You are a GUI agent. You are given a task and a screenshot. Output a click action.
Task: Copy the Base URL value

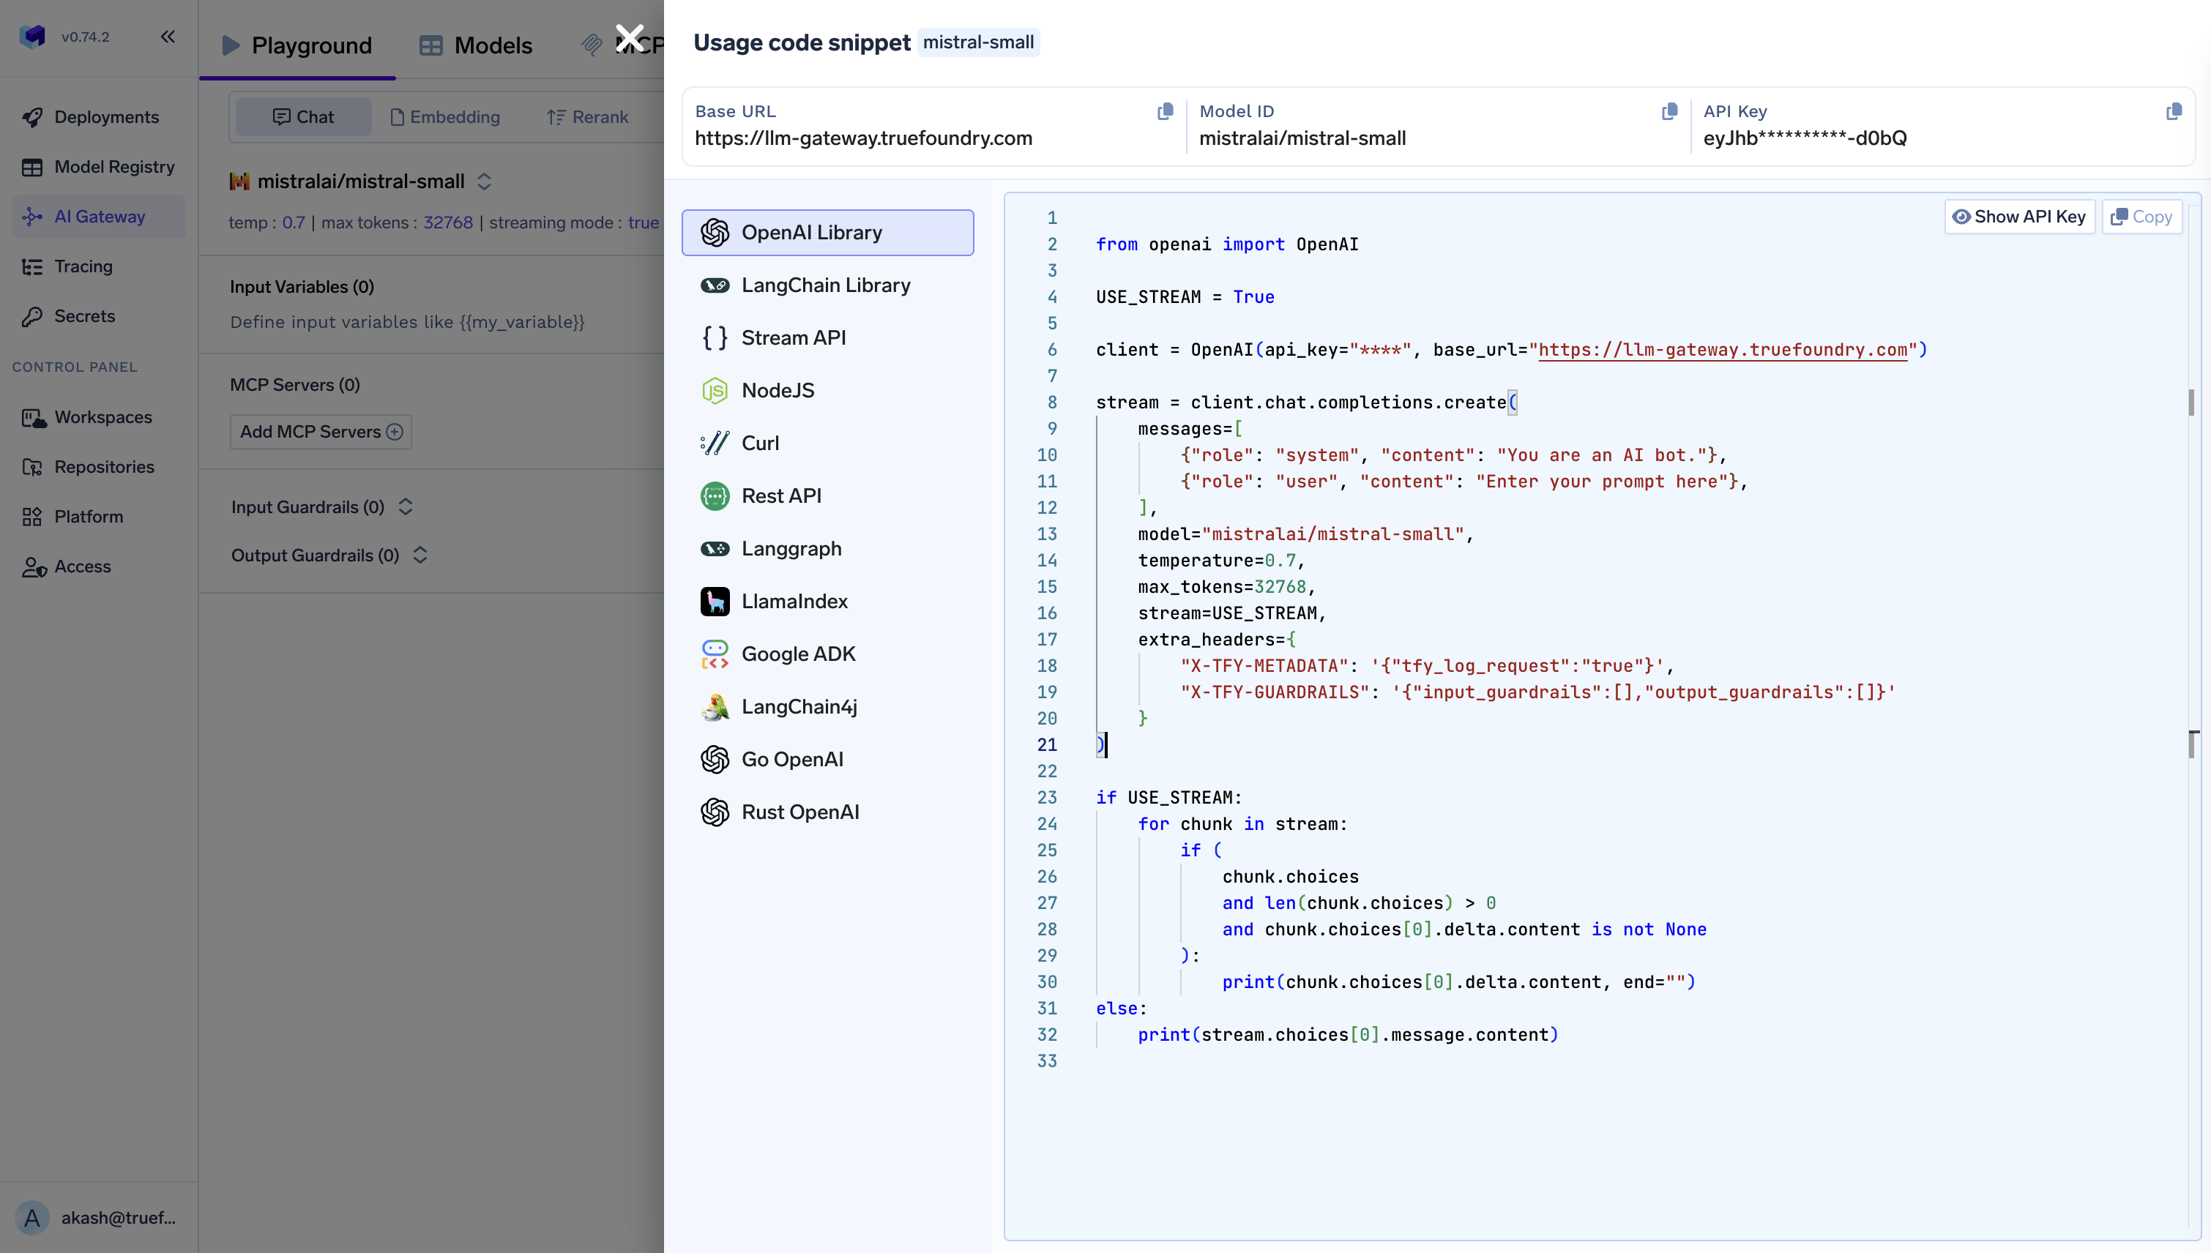tap(1166, 112)
